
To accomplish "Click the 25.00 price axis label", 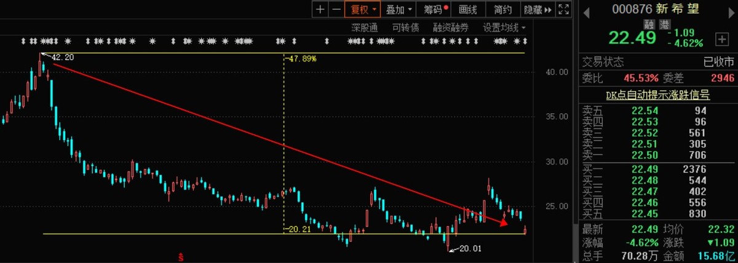I will pos(555,206).
